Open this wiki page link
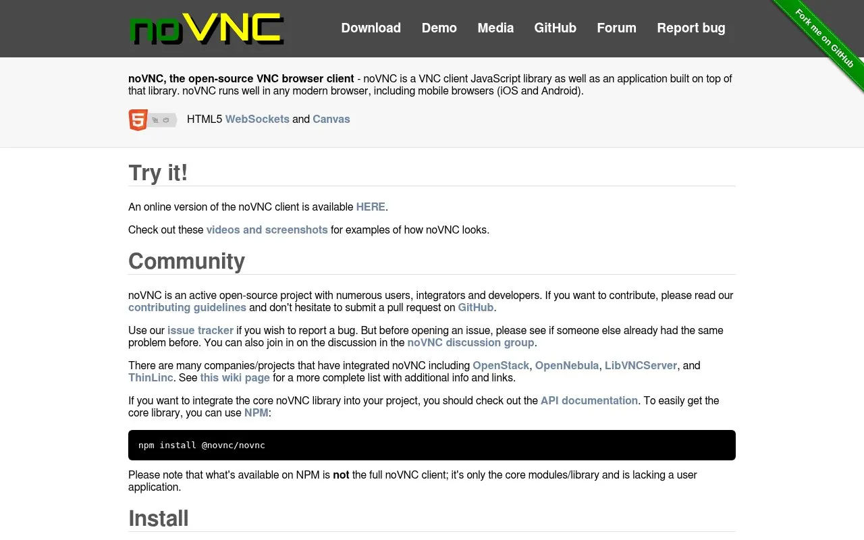Viewport: 864px width, 540px height. [x=235, y=377]
